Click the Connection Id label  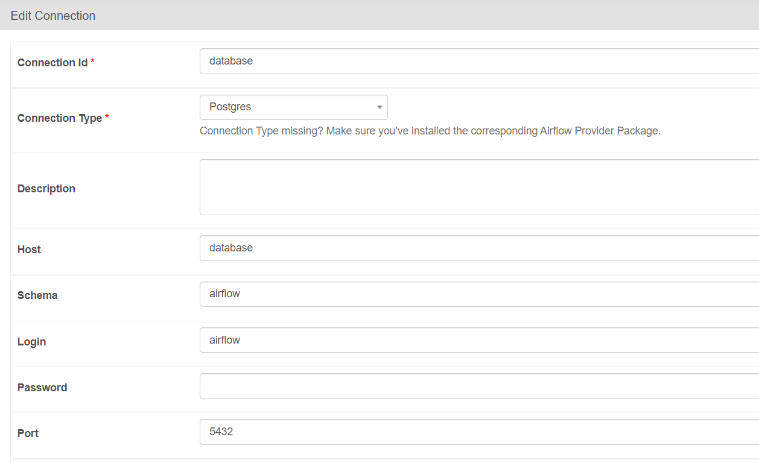click(x=52, y=63)
